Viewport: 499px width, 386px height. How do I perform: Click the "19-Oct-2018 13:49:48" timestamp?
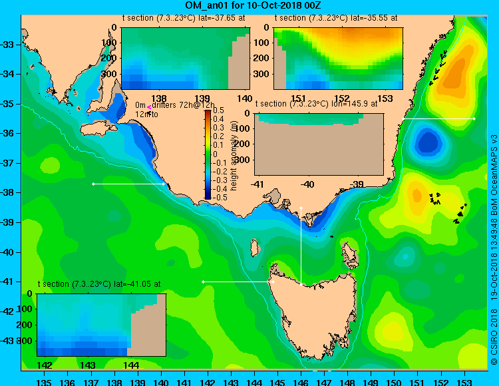coord(494,258)
